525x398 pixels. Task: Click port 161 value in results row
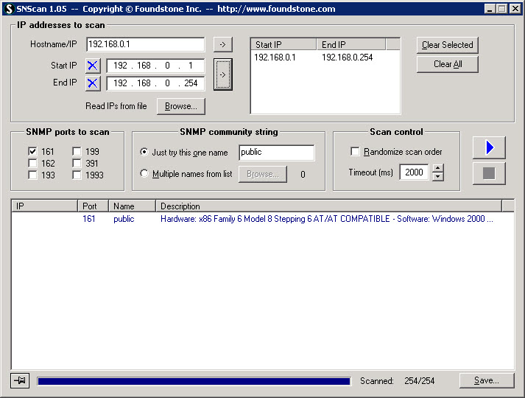(x=89, y=219)
